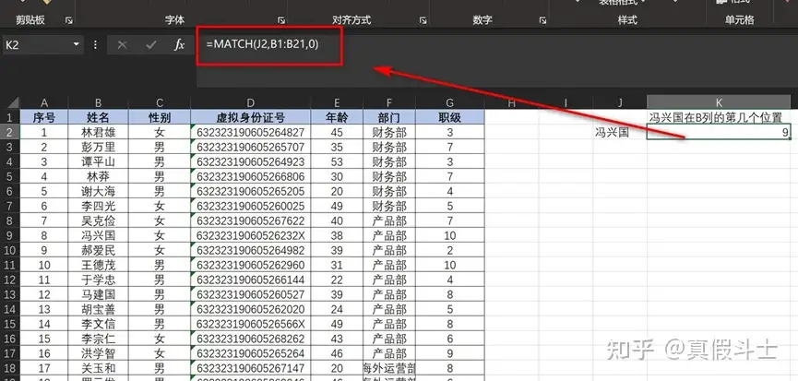Click the Cancel (X) icon in formula bar
Image resolution: width=798 pixels, height=381 pixels.
pyautogui.click(x=123, y=44)
